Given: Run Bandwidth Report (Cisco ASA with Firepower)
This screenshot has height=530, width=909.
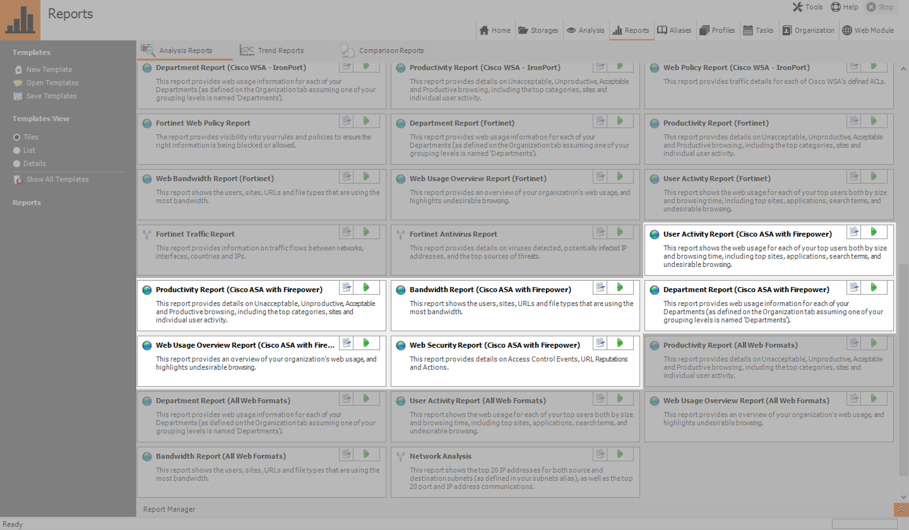Looking at the screenshot, I should pyautogui.click(x=620, y=287).
